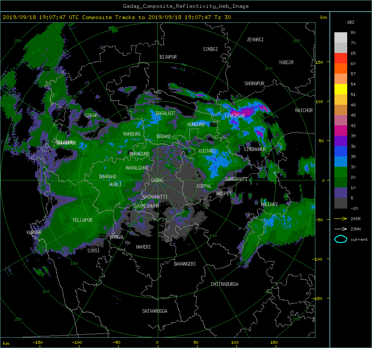Click the yellow 54 dBZ legend swatch

(341, 89)
